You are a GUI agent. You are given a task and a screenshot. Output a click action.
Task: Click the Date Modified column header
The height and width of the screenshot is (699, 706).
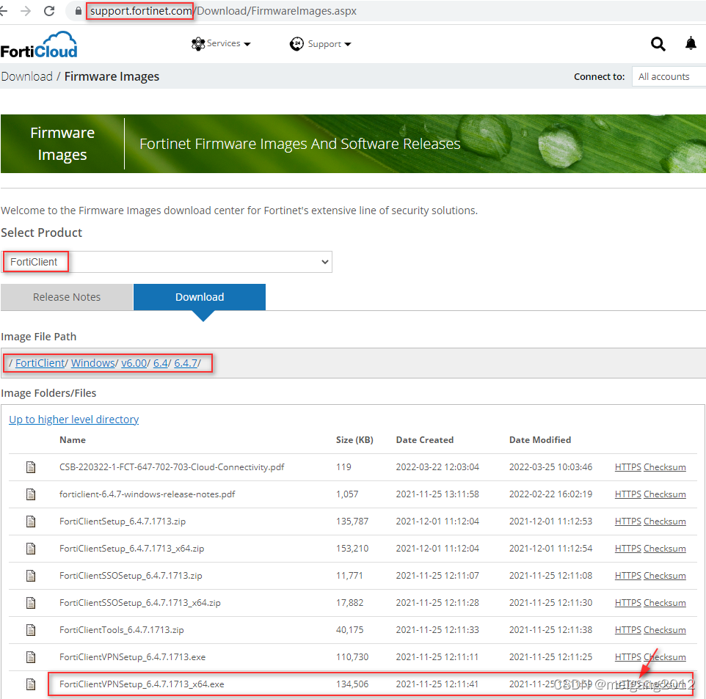point(540,440)
